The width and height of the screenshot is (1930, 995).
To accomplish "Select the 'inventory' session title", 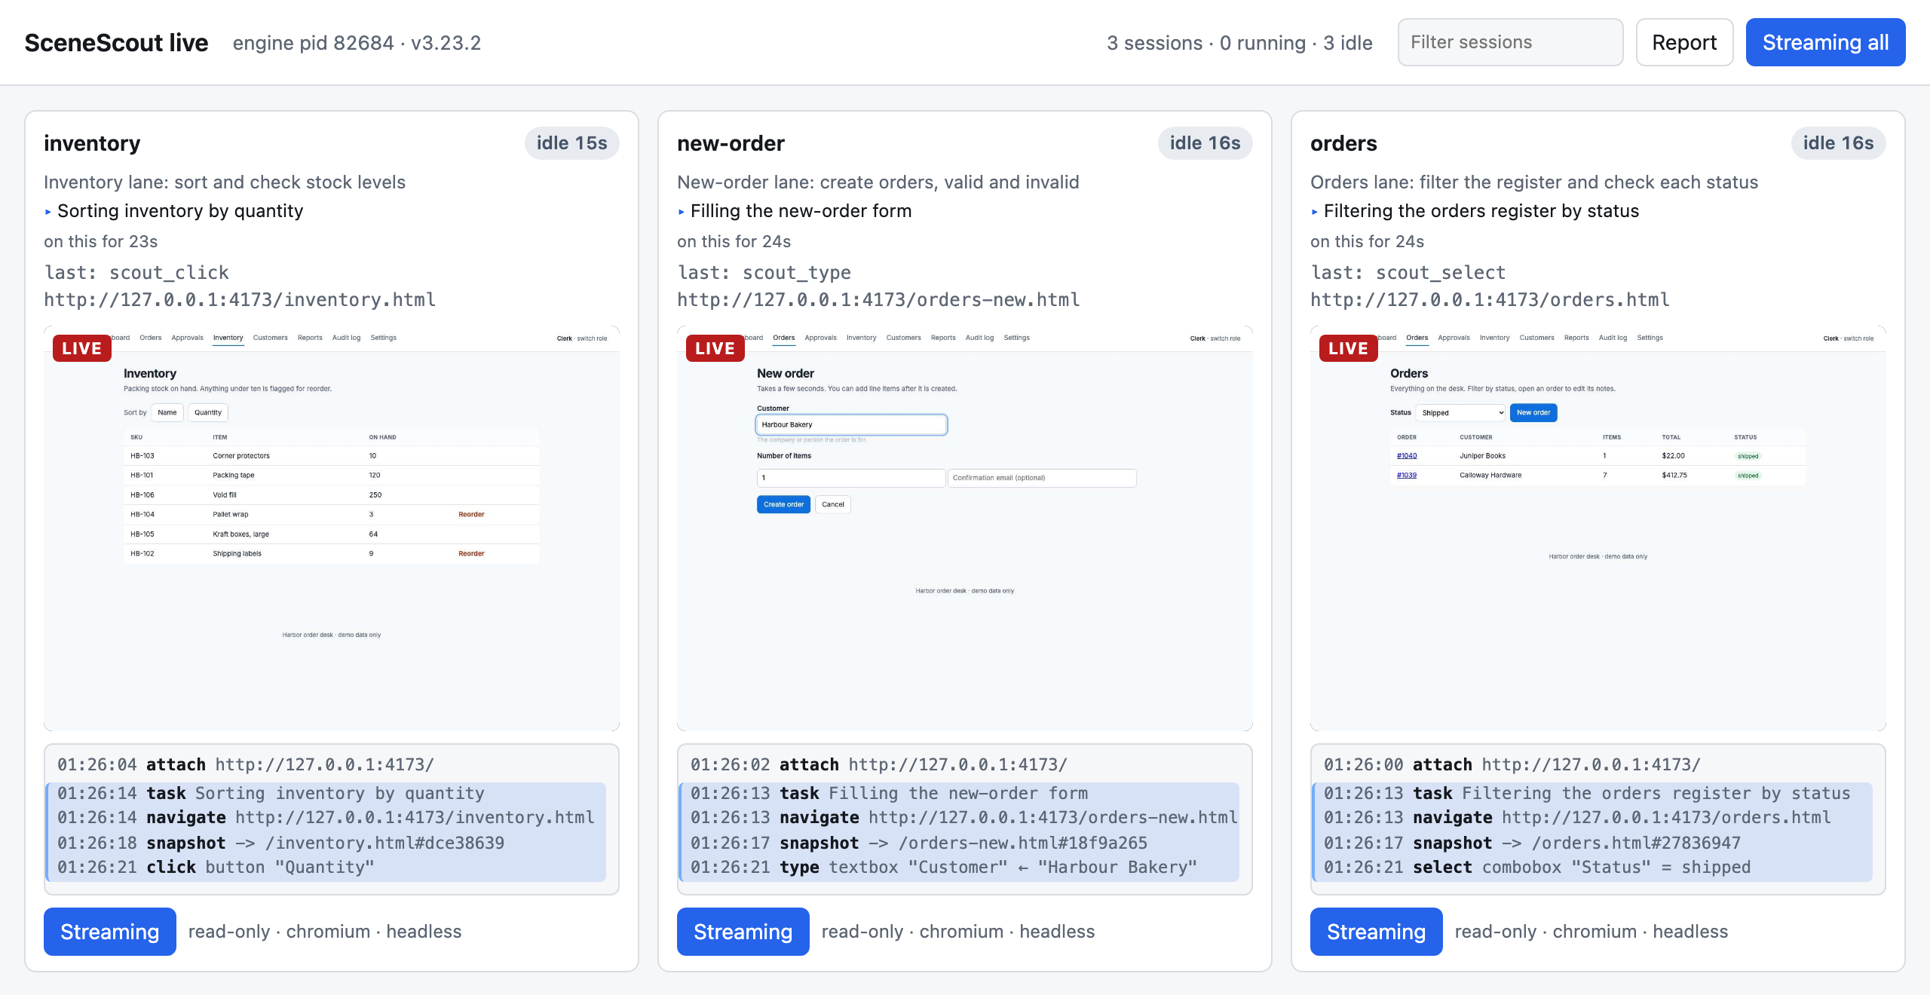I will pos(92,143).
